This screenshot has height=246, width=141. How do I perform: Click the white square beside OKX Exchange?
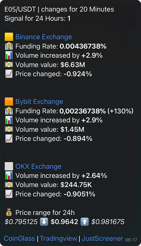(9, 166)
